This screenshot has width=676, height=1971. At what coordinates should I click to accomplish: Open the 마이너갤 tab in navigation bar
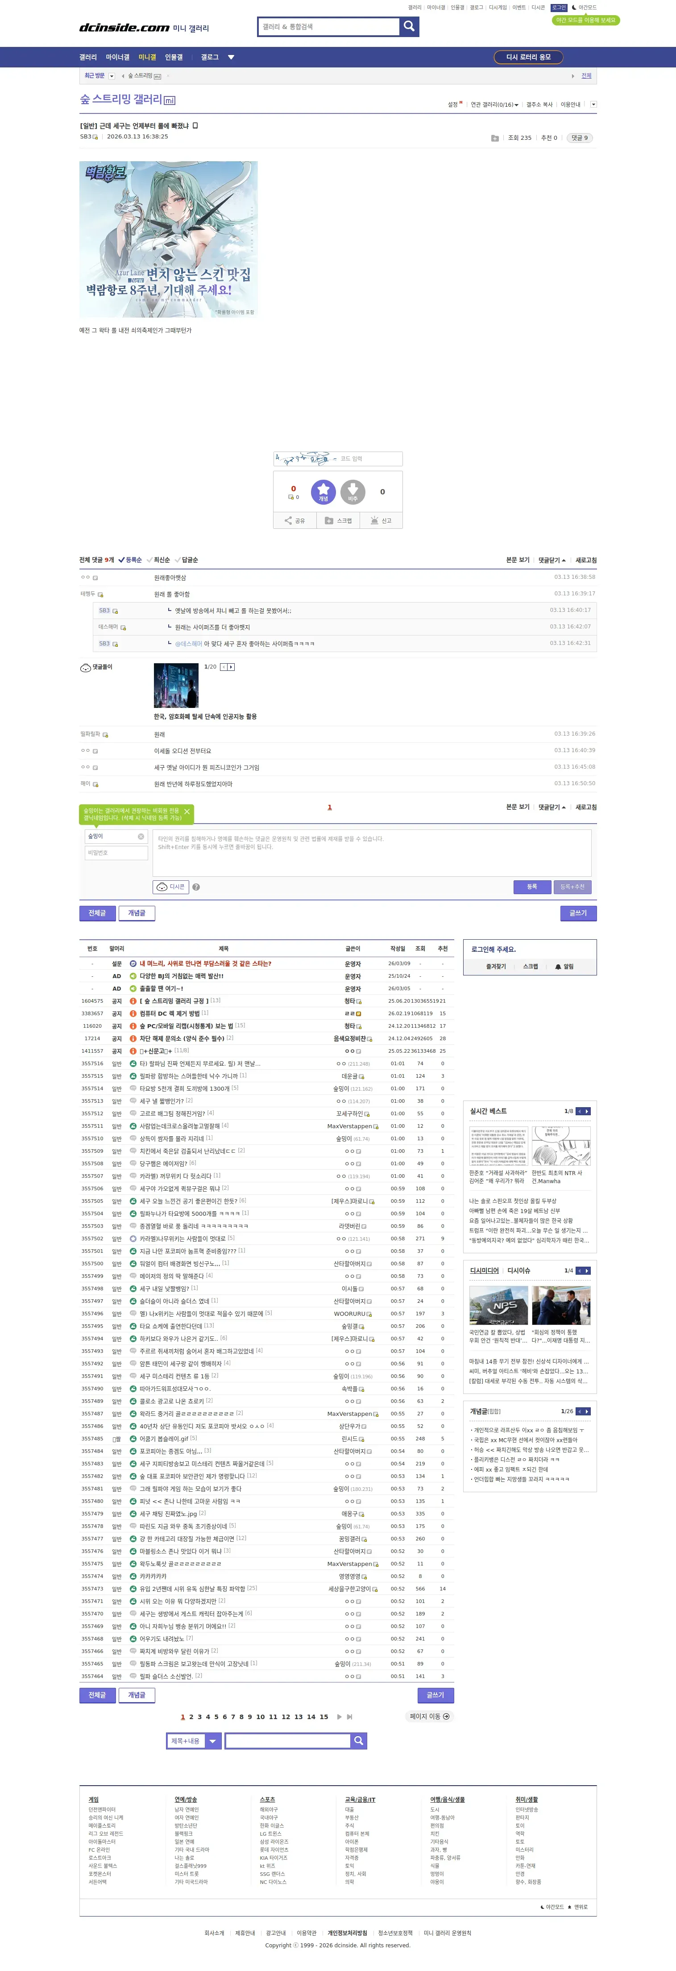(118, 57)
